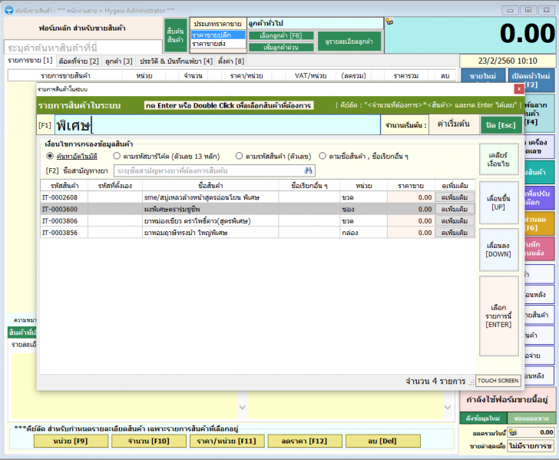This screenshot has width=559, height=460.
Task: Click the Close [Esc] button
Action: pyautogui.click(x=499, y=124)
